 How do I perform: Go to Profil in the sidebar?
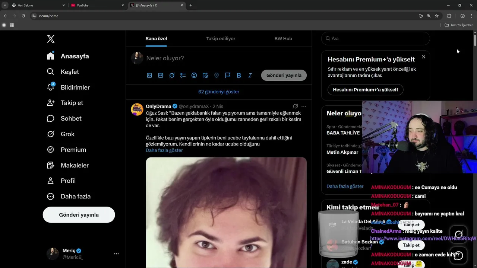(61, 181)
